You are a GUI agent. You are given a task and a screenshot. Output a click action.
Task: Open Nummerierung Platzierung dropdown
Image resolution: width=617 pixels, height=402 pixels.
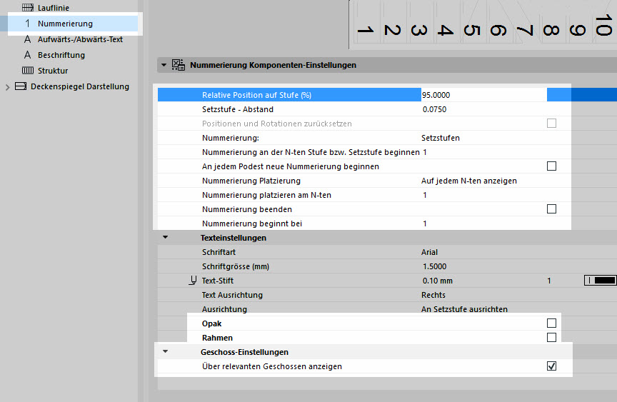coord(468,181)
